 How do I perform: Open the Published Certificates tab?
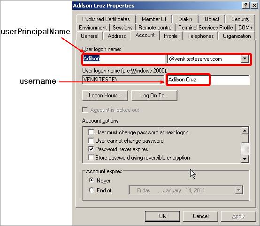[x=106, y=19]
